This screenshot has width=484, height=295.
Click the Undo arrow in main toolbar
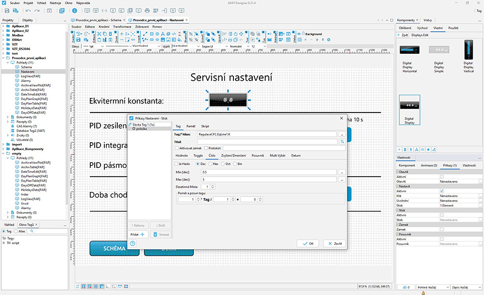[x=28, y=11]
